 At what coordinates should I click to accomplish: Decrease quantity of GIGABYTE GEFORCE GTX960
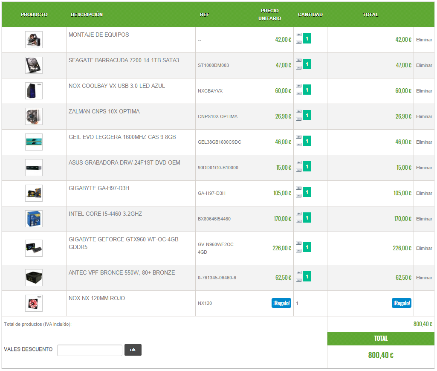[x=299, y=251]
